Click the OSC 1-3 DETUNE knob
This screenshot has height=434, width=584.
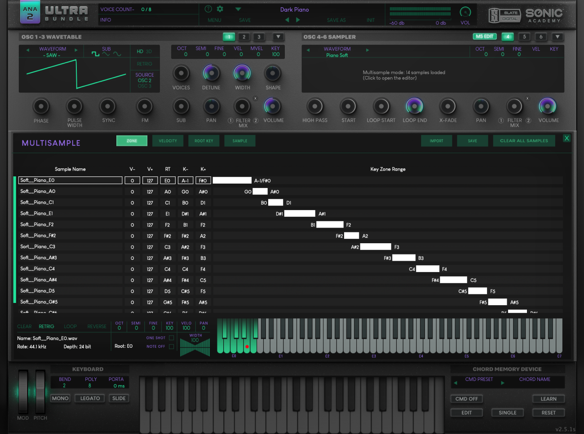tap(211, 73)
